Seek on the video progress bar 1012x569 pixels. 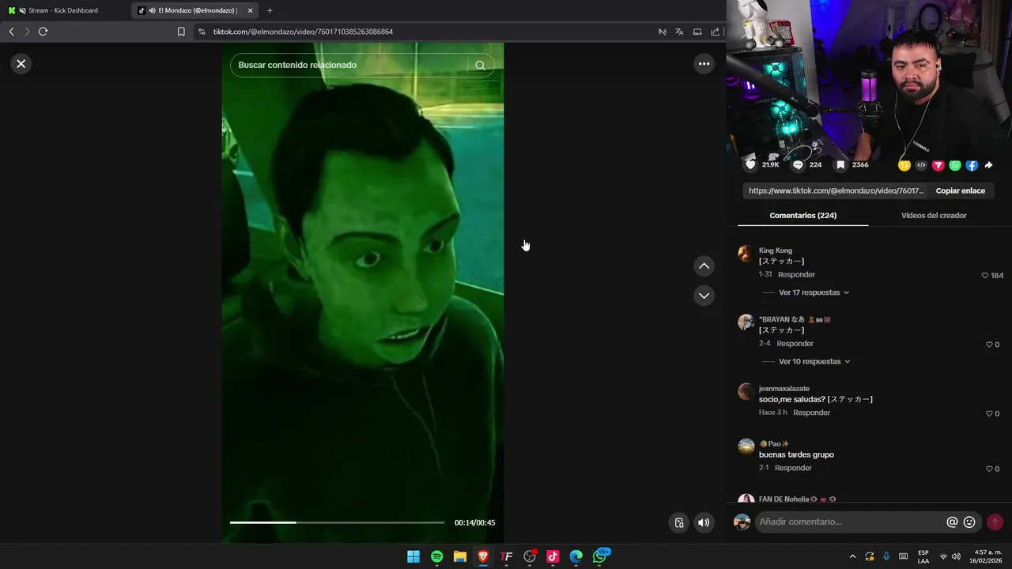(337, 522)
